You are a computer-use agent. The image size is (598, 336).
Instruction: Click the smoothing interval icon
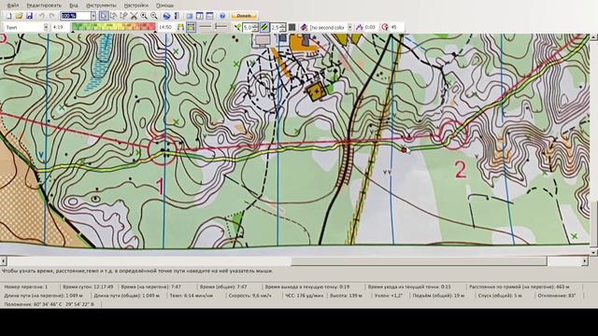(x=359, y=27)
